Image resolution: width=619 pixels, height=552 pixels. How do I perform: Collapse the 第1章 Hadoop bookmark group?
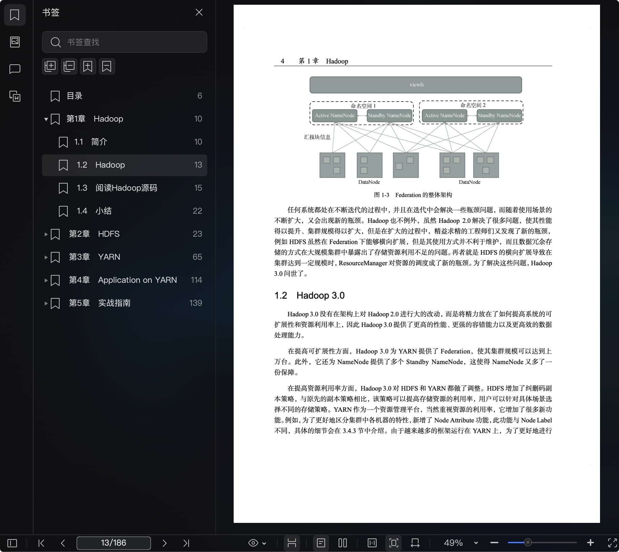[x=46, y=119]
